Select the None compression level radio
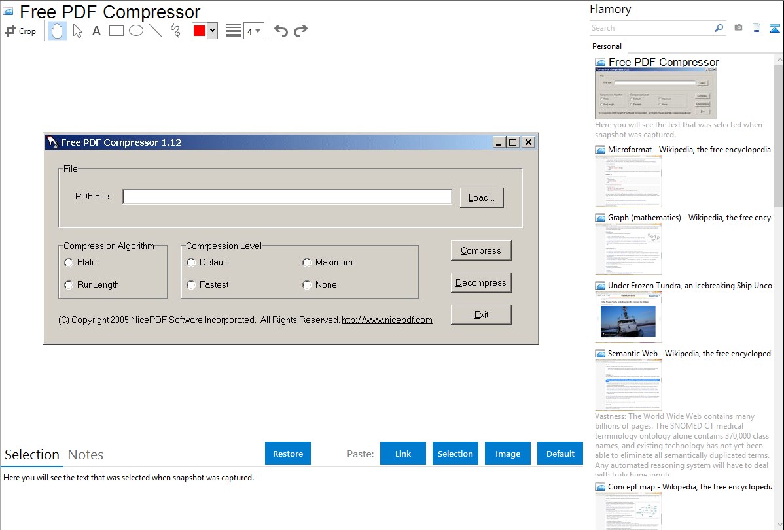The height and width of the screenshot is (530, 784). (x=307, y=285)
